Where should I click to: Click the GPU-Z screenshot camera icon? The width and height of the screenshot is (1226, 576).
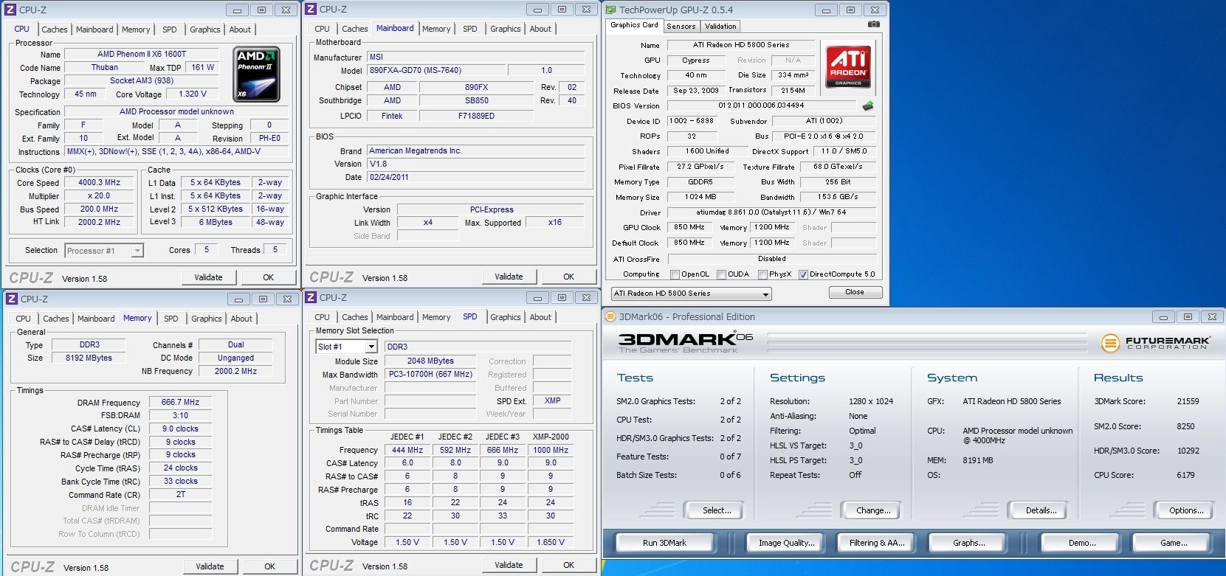[873, 24]
